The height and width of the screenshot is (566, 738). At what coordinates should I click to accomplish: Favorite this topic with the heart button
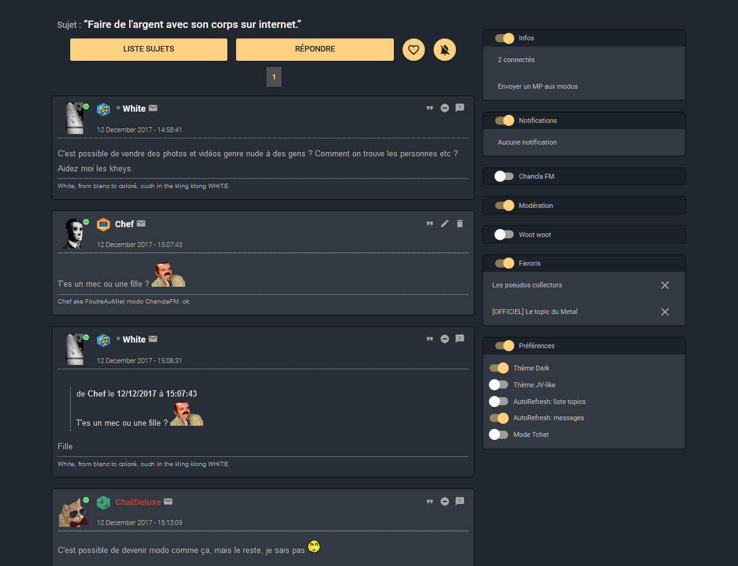414,49
